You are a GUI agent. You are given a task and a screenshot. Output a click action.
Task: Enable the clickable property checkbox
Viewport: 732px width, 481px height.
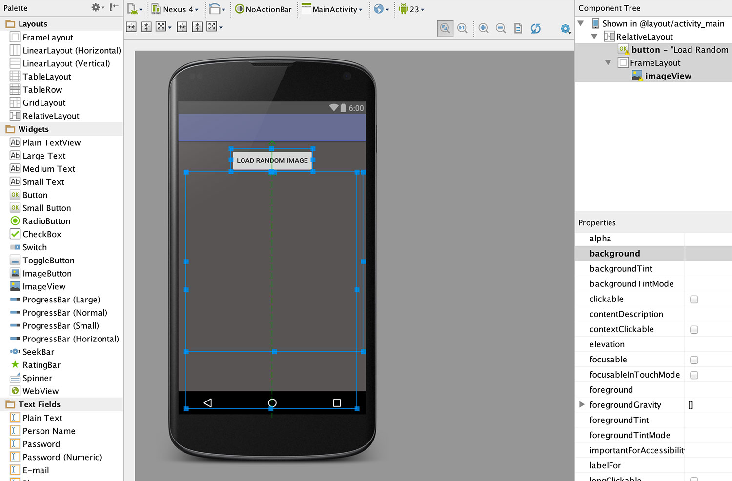(x=694, y=300)
